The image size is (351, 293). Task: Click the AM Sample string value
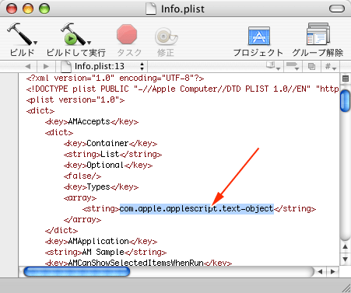[x=104, y=252]
